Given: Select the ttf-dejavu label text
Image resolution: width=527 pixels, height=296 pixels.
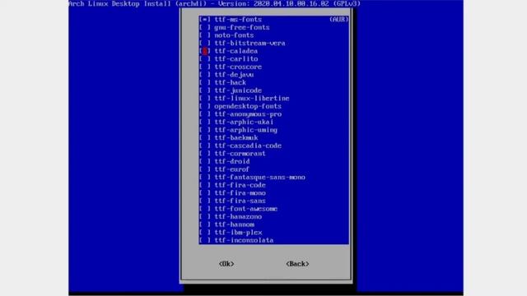Looking at the screenshot, I should point(234,75).
